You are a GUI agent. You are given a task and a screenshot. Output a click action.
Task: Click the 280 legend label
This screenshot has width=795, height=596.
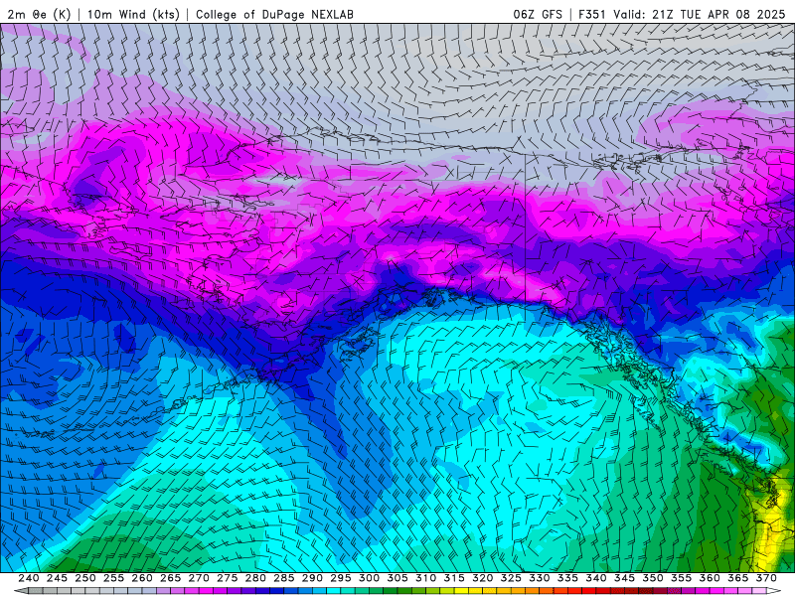pyautogui.click(x=255, y=578)
